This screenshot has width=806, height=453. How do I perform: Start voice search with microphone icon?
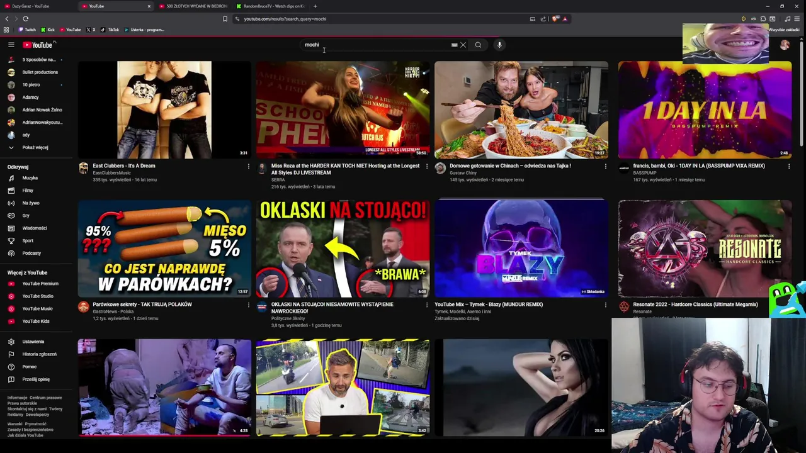click(499, 45)
